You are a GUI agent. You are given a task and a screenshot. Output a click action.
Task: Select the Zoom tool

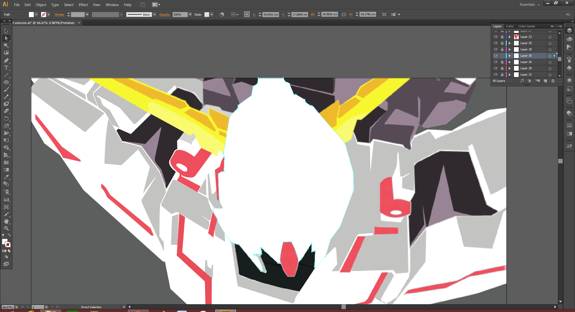pyautogui.click(x=6, y=228)
